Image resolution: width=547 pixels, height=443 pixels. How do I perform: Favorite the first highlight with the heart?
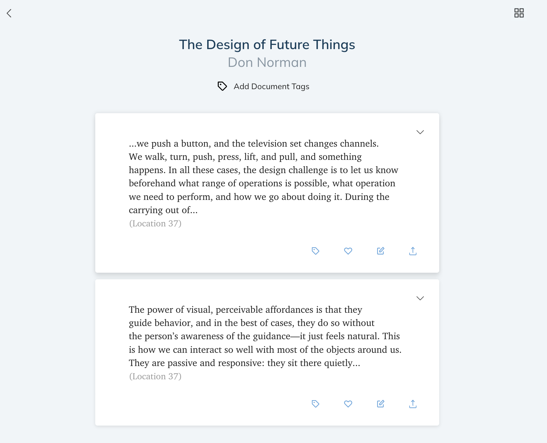(x=348, y=251)
